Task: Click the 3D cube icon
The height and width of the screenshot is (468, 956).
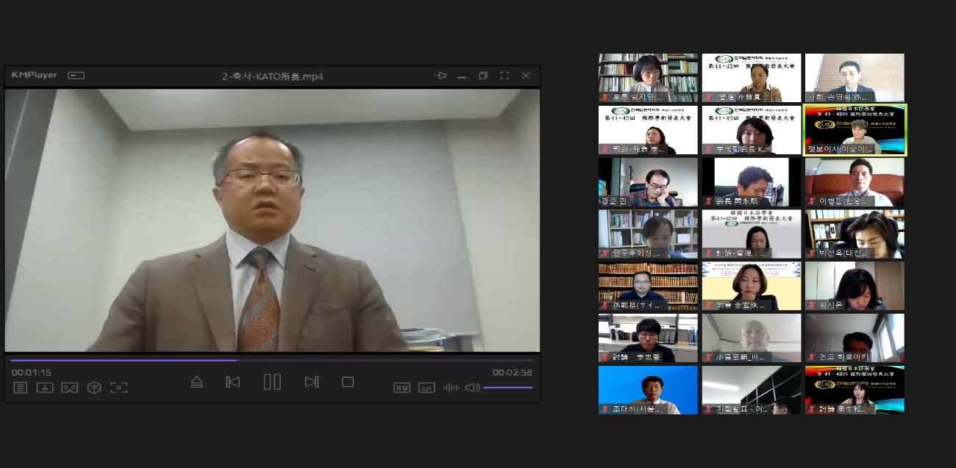Action: (94, 387)
